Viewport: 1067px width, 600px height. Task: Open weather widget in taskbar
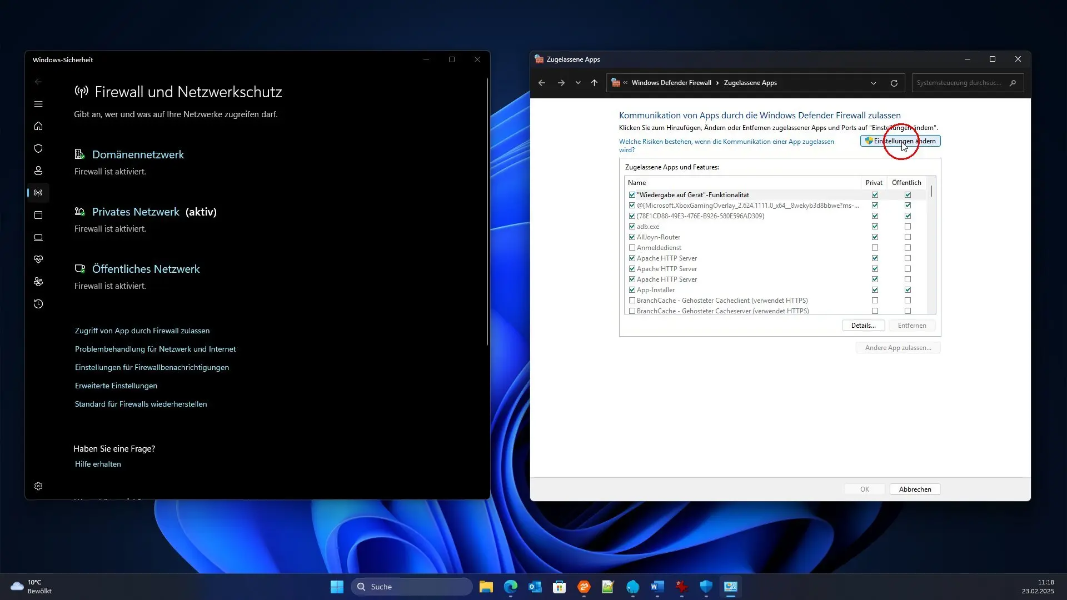tap(31, 587)
